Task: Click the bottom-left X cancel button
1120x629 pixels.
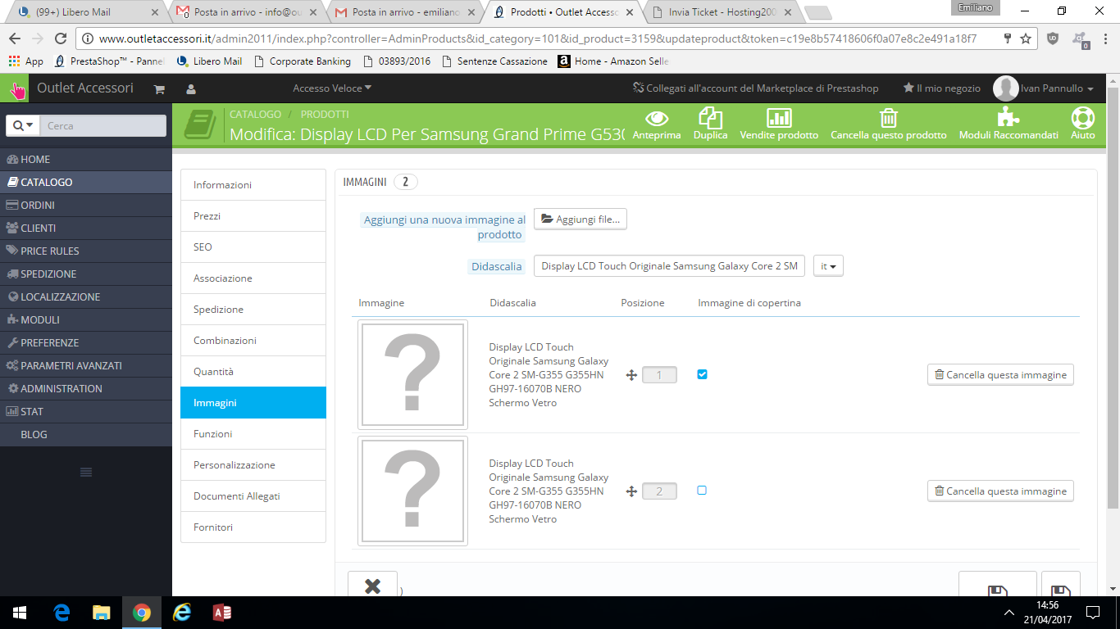Action: coord(372,584)
